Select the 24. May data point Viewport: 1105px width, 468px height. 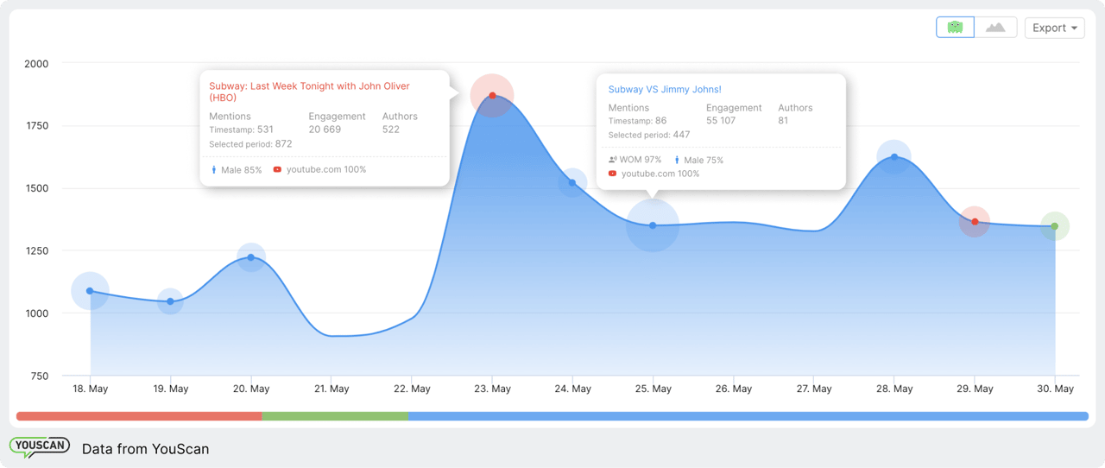(572, 182)
